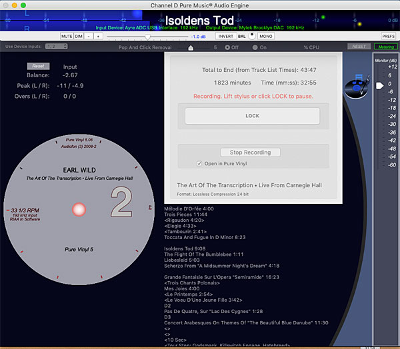Click the Time (mm:ss) 32:55 readout
This screenshot has width=400, height=349.
(x=289, y=83)
